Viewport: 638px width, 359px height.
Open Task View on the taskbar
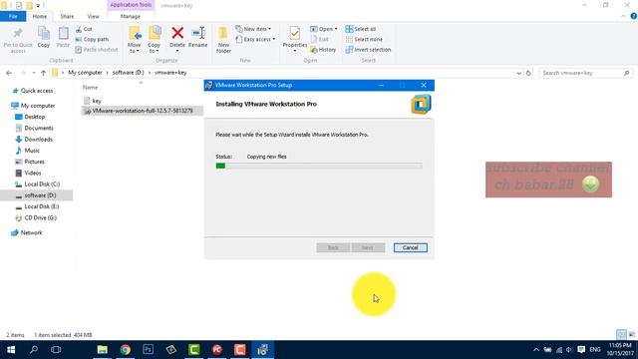point(56,350)
